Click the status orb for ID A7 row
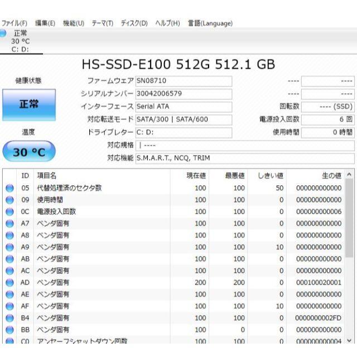Viewport: 357px width, 357px height. click(9, 224)
